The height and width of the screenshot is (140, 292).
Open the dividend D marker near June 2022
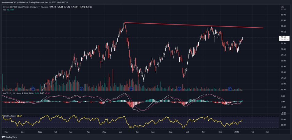pos(131,89)
